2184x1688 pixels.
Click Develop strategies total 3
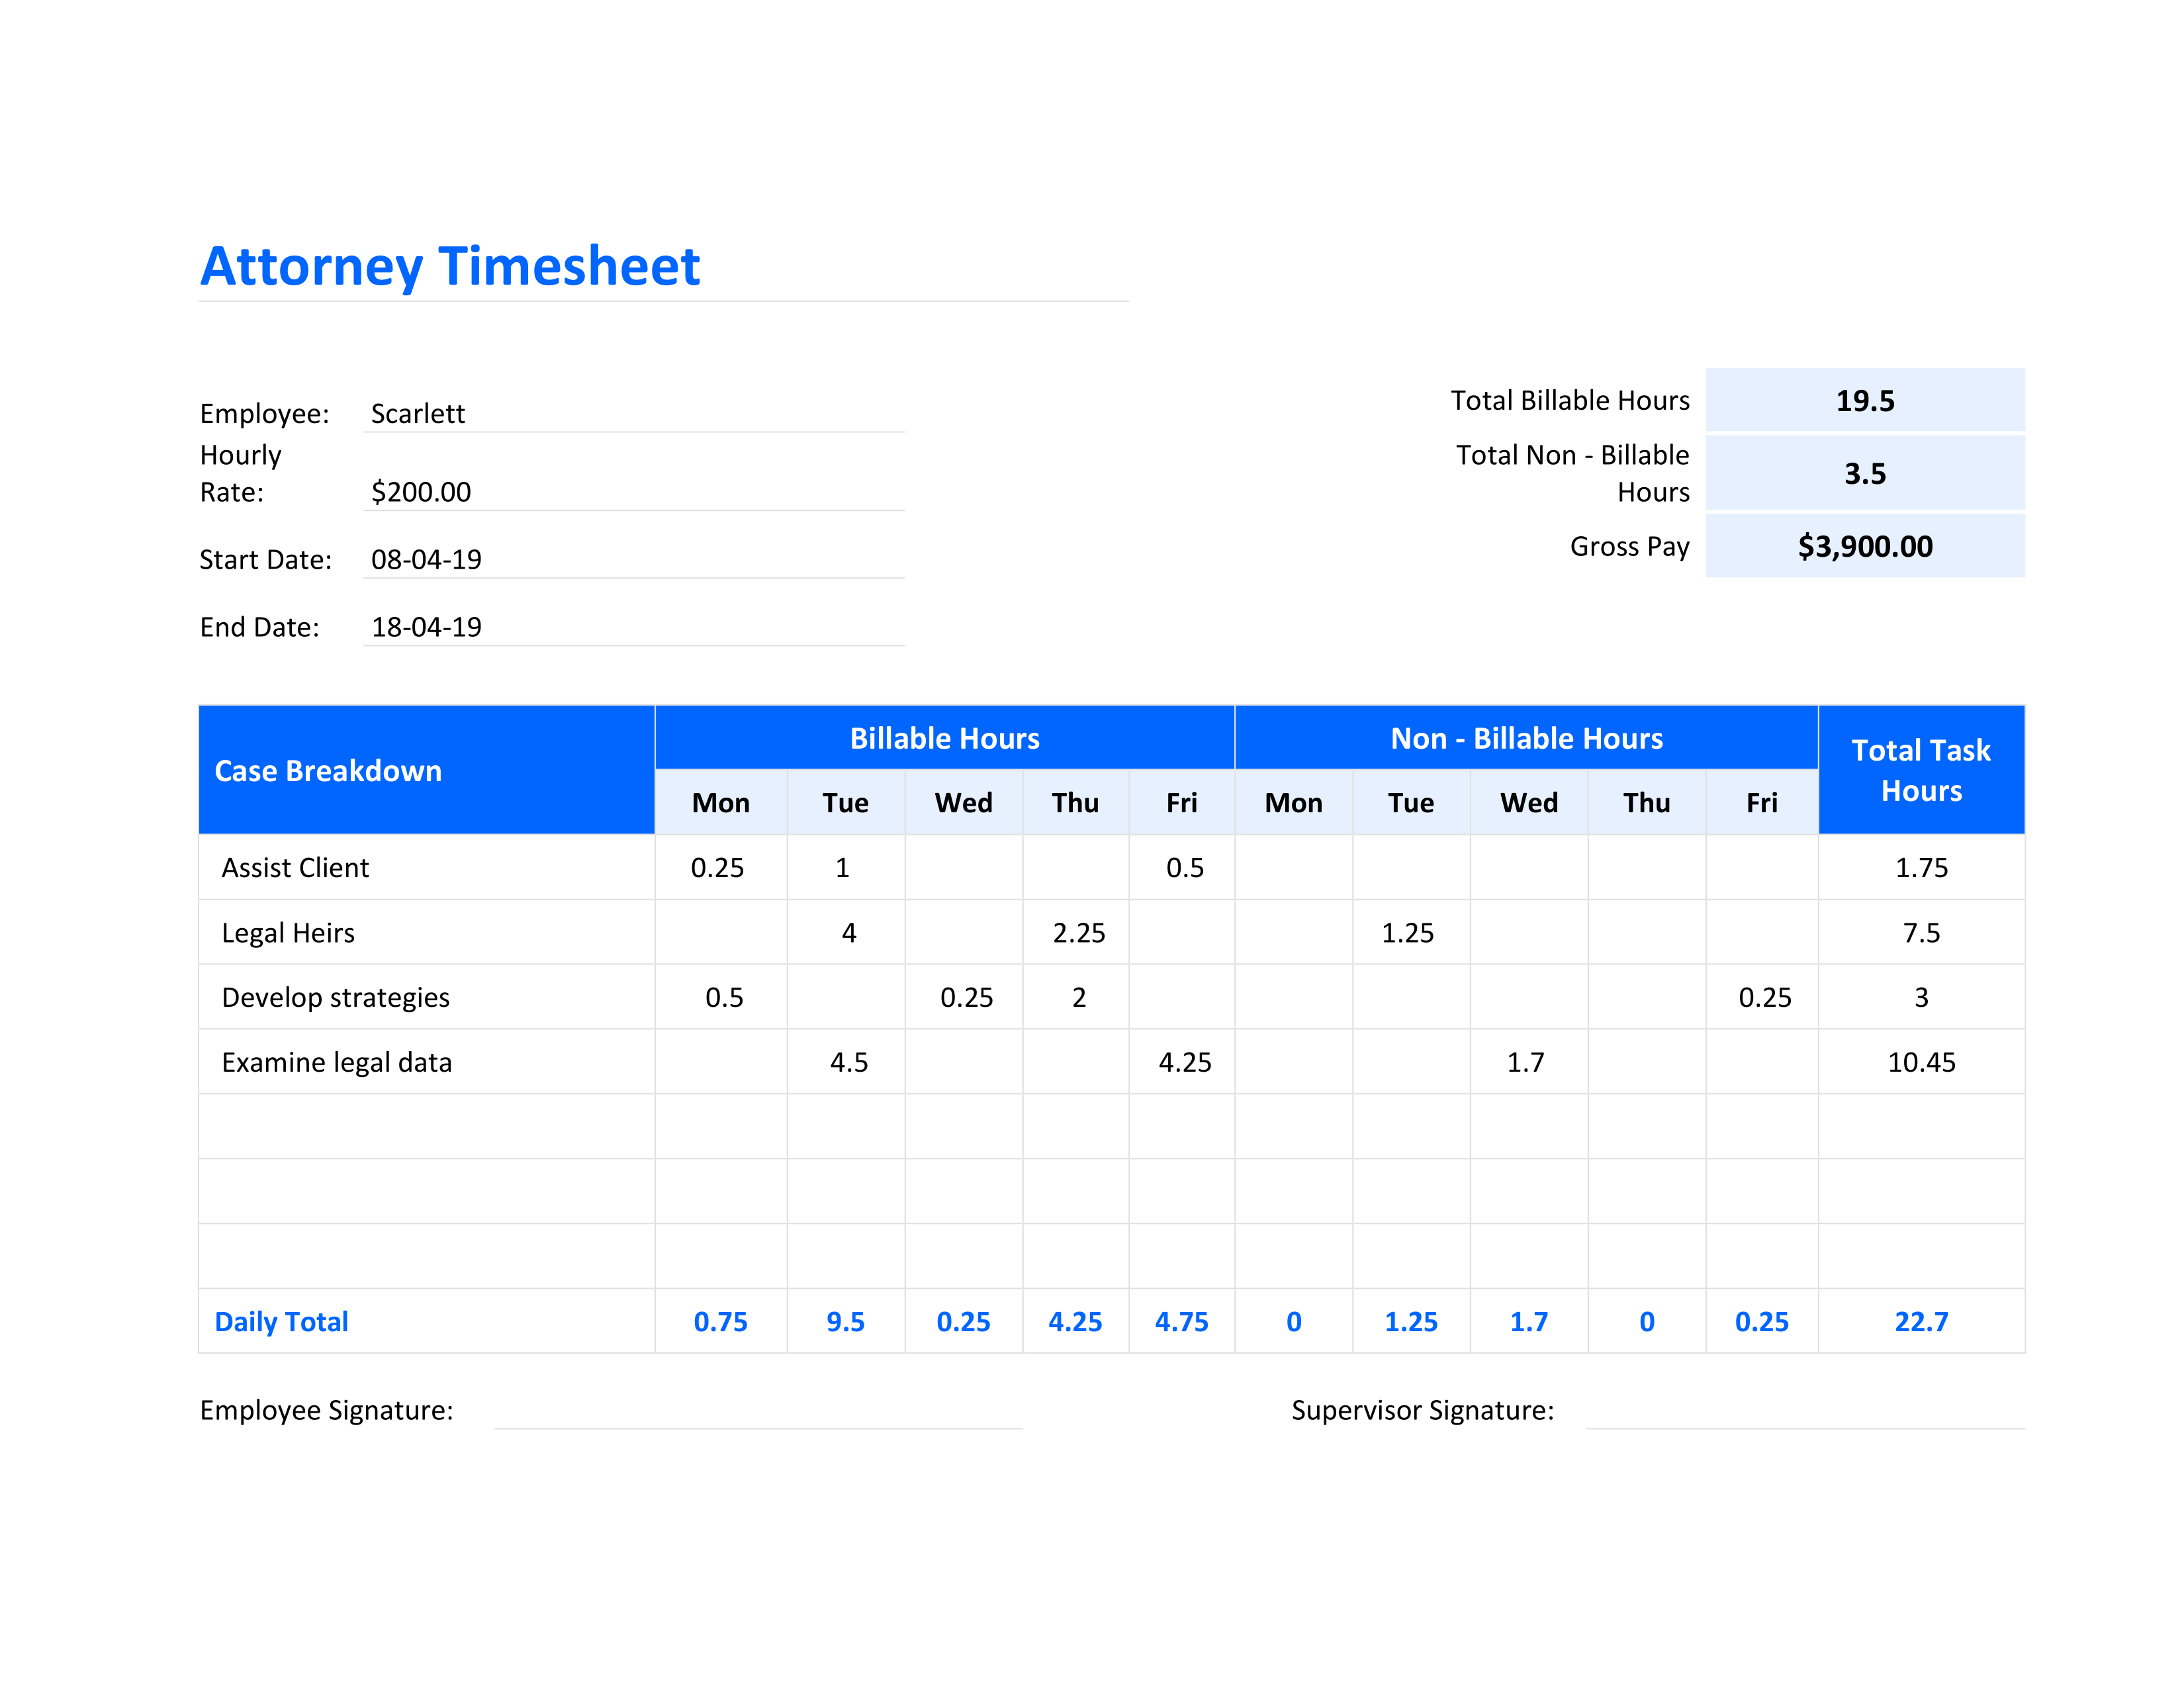tap(1921, 997)
